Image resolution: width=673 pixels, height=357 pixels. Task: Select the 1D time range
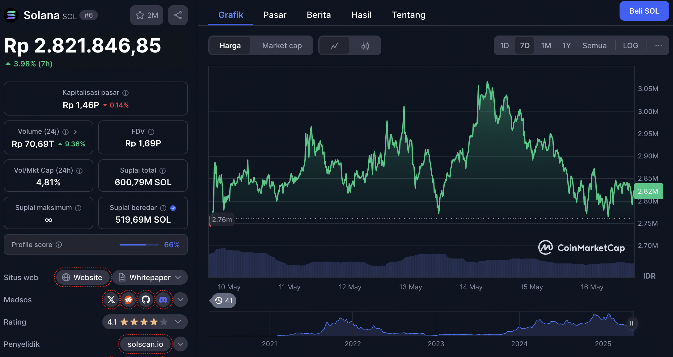click(x=504, y=46)
